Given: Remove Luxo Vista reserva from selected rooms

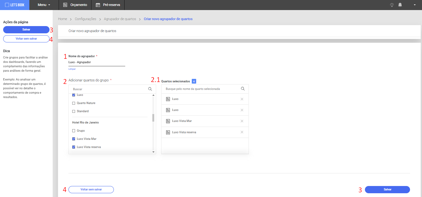Looking at the screenshot, I should pos(242,132).
